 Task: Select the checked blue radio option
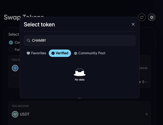11,43
